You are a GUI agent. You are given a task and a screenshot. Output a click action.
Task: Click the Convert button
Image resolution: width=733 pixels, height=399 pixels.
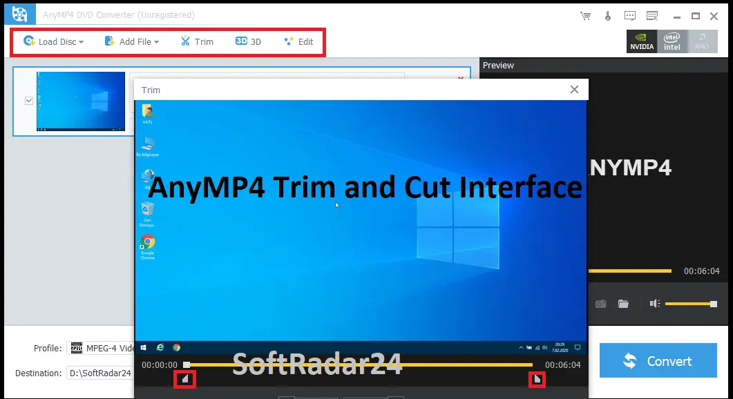click(658, 361)
